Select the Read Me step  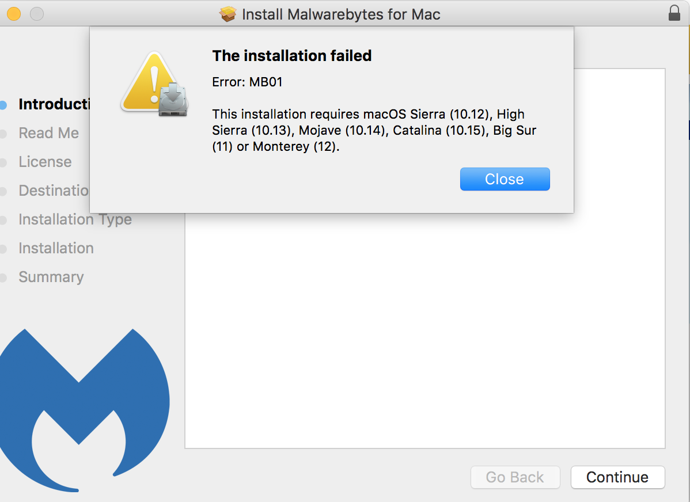[48, 133]
